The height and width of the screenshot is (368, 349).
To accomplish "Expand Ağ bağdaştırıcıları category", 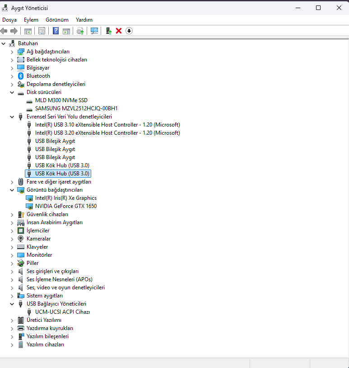I will pyautogui.click(x=12, y=52).
